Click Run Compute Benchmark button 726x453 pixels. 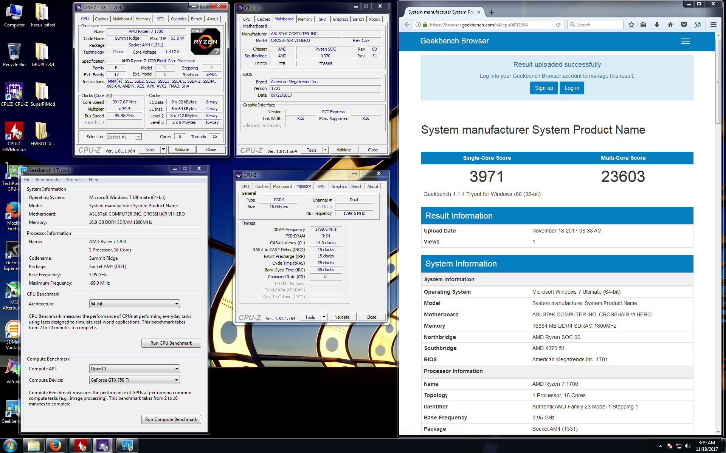pyautogui.click(x=171, y=419)
